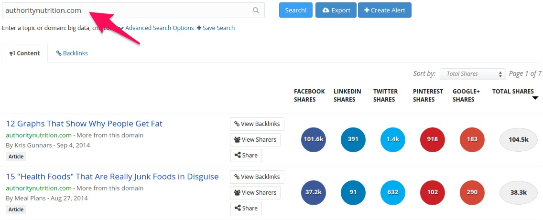Create an alert for this search
543x220 pixels.
click(385, 10)
